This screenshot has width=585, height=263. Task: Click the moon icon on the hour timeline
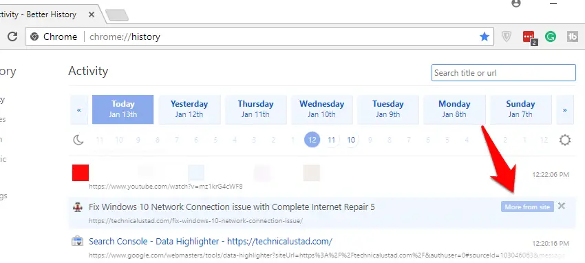[78, 140]
